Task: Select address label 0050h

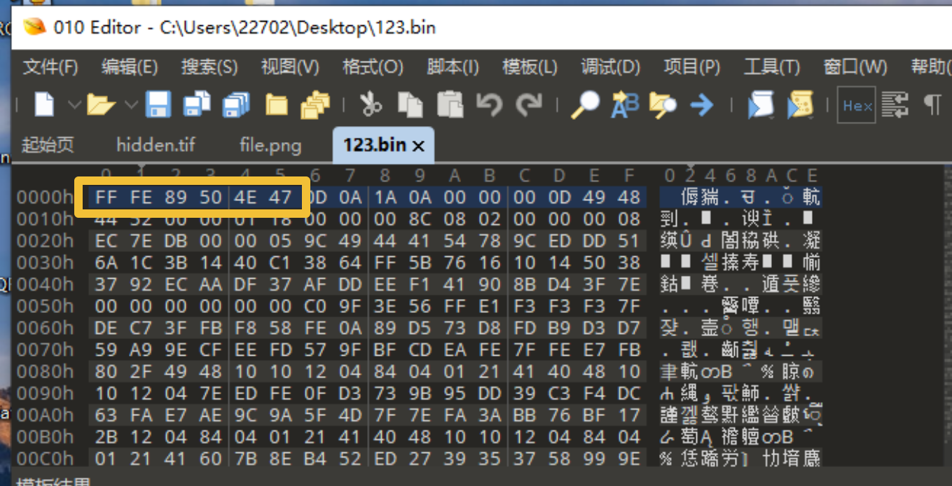Action: coord(45,306)
